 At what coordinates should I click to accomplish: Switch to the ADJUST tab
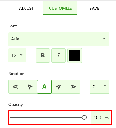[26, 8]
